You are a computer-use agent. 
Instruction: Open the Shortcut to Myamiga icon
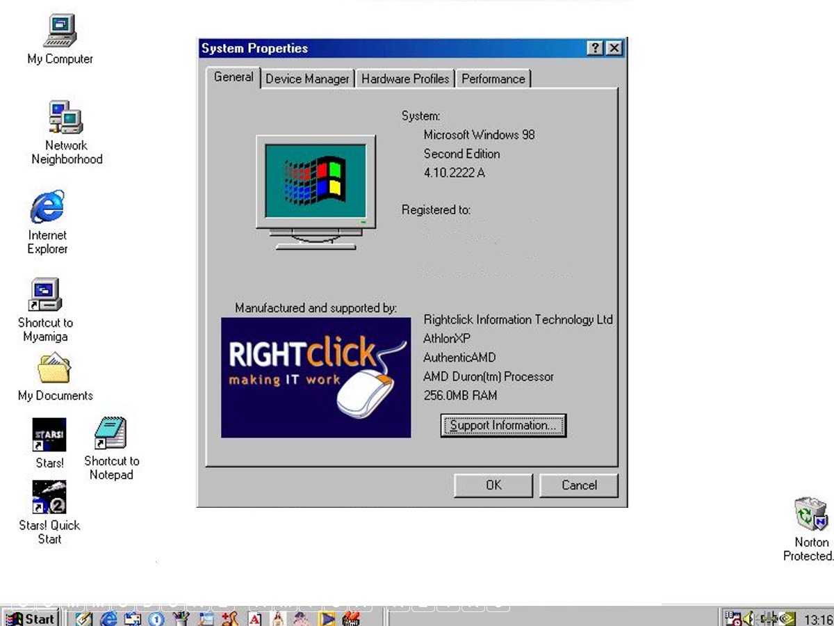(45, 296)
